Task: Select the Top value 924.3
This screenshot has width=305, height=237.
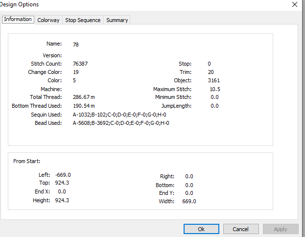Action: (62, 183)
